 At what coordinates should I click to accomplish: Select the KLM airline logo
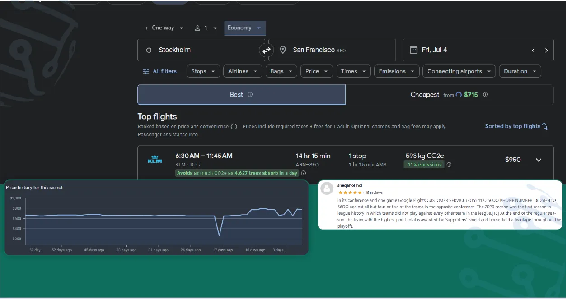(x=155, y=159)
